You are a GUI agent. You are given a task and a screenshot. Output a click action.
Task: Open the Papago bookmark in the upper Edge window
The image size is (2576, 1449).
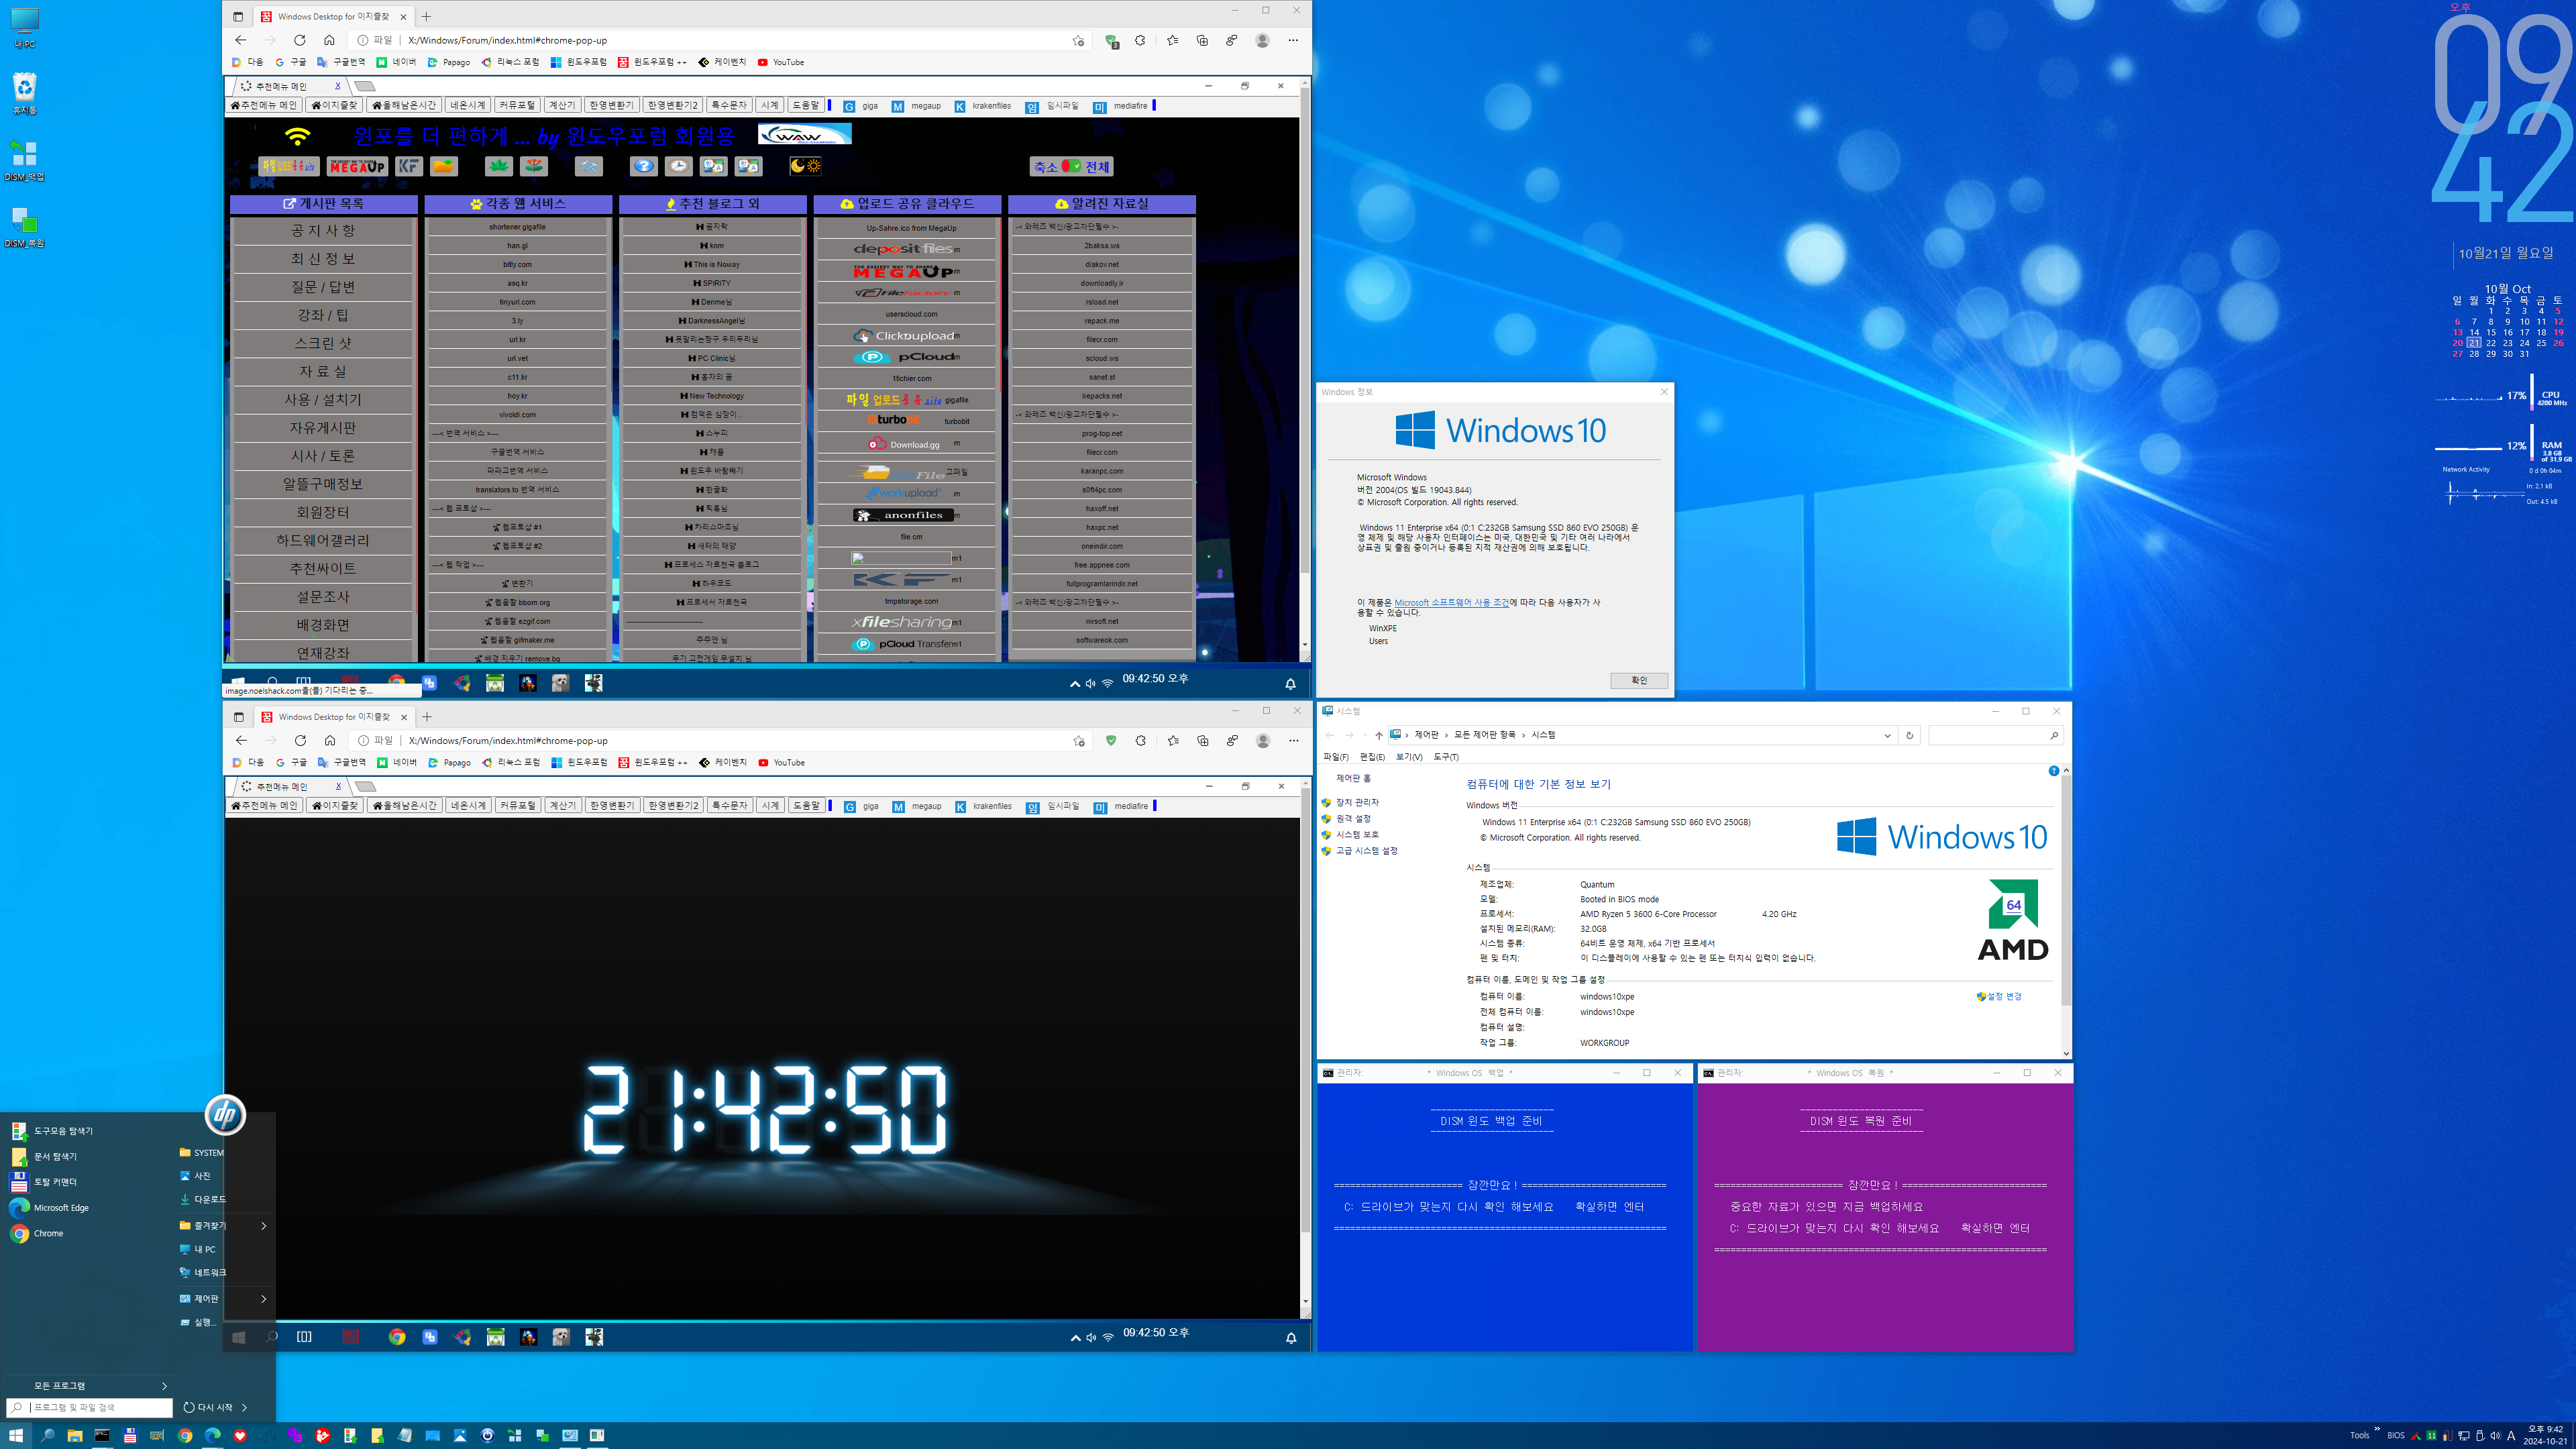449,62
